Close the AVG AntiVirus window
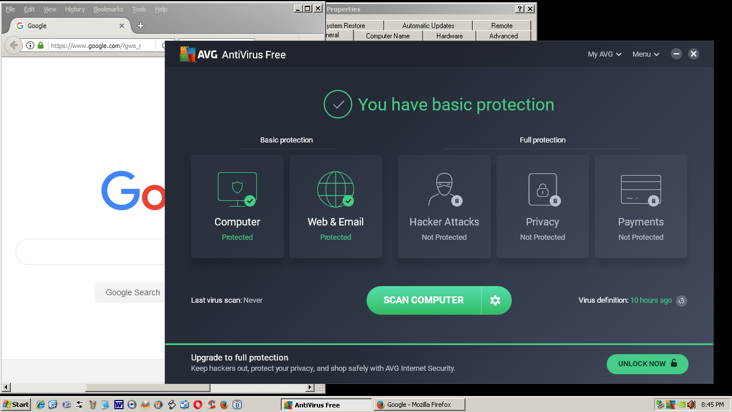Screen dimensions: 732x412 click(x=694, y=54)
